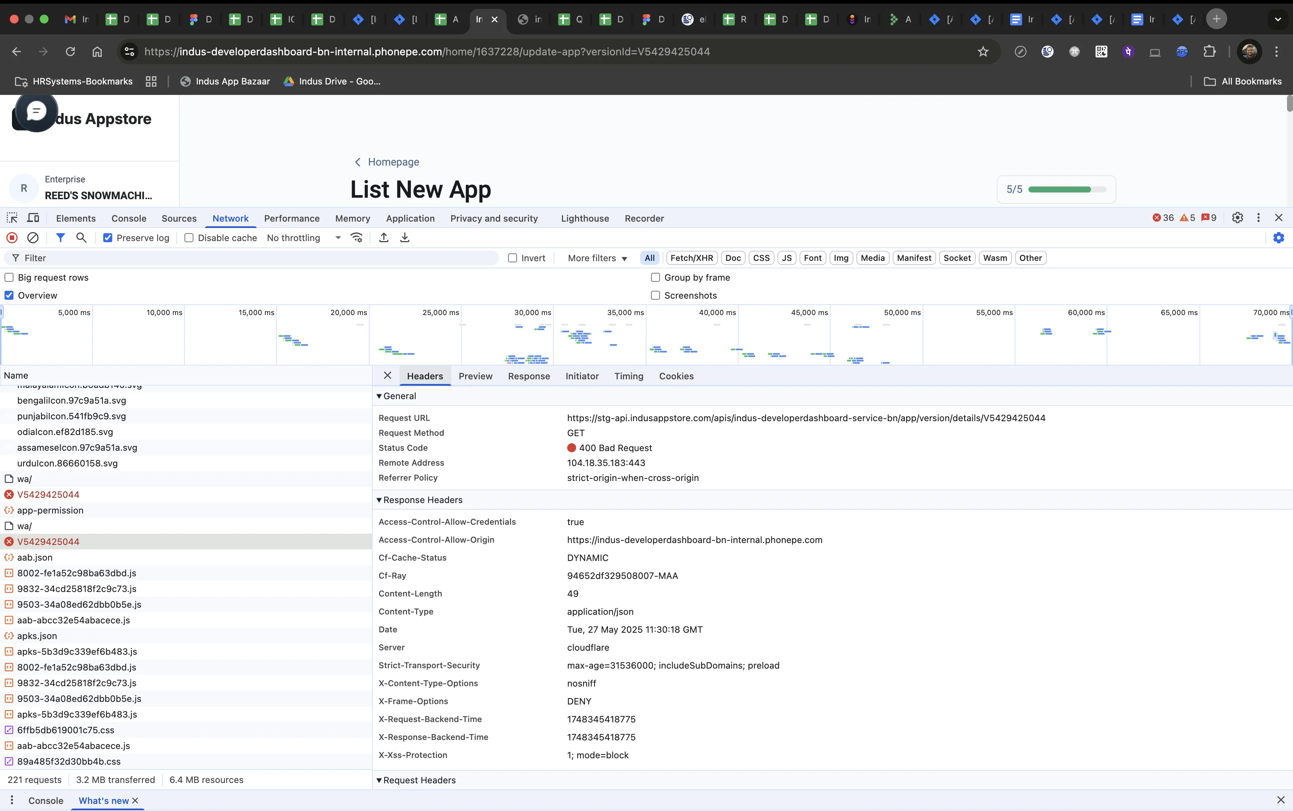Open network panel settings blue gear

click(1278, 238)
